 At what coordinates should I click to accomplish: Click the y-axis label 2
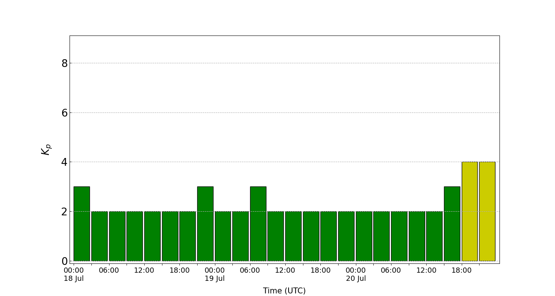[64, 211]
